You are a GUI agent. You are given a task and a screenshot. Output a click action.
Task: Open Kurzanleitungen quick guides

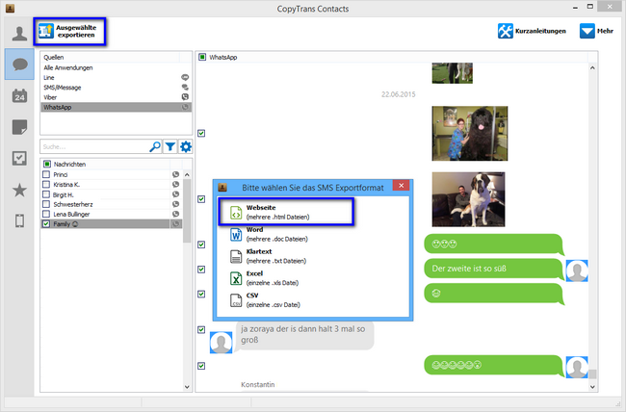point(531,31)
